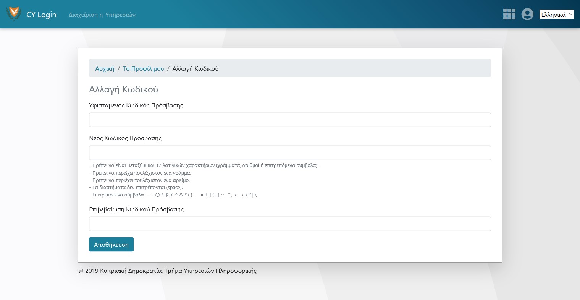The image size is (580, 300).
Task: Click the Επιτρεπόμενα σύμβολα hint line
Action: pyautogui.click(x=173, y=195)
